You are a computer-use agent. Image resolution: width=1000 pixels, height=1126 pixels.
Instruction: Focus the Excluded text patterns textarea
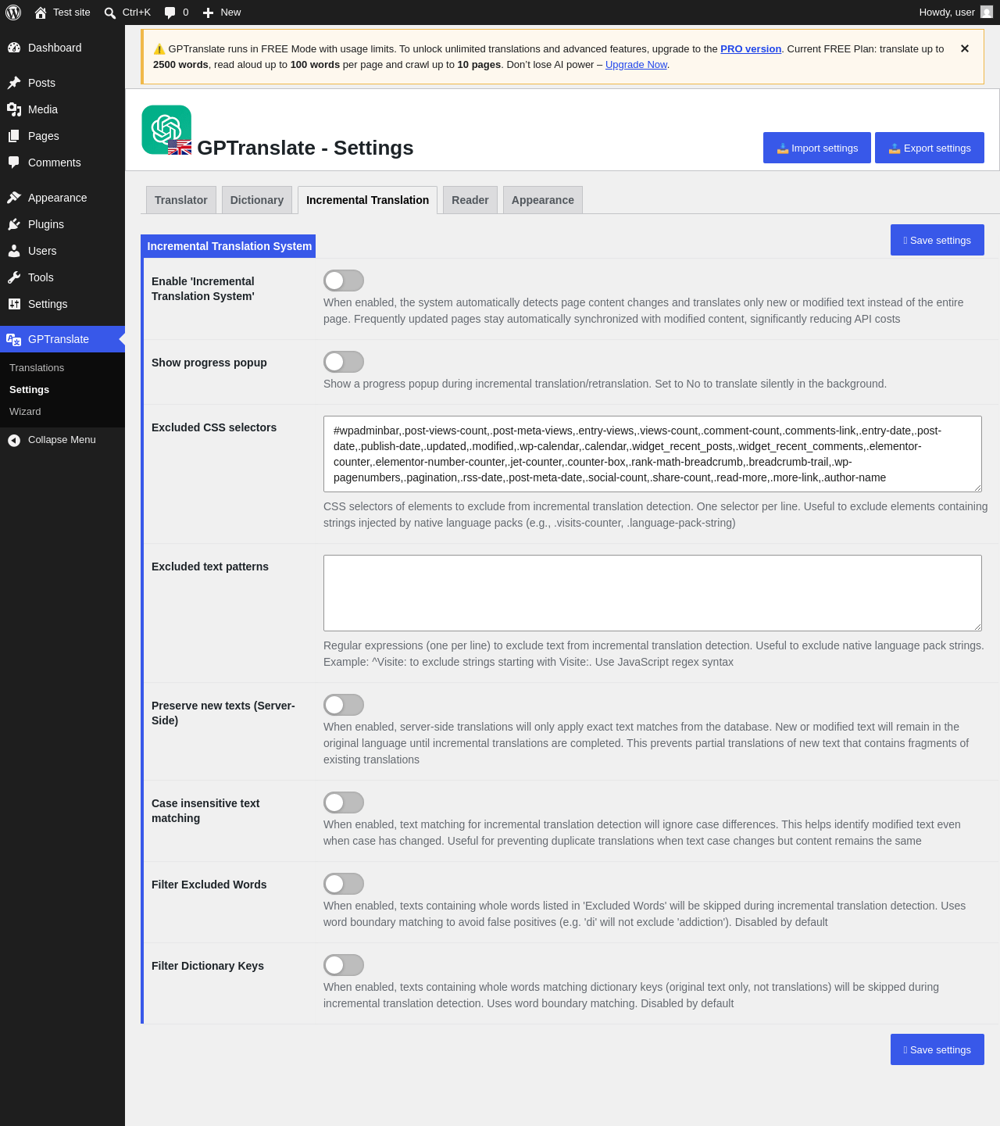(x=652, y=593)
